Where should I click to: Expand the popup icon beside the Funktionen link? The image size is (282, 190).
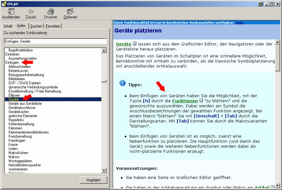point(201,100)
